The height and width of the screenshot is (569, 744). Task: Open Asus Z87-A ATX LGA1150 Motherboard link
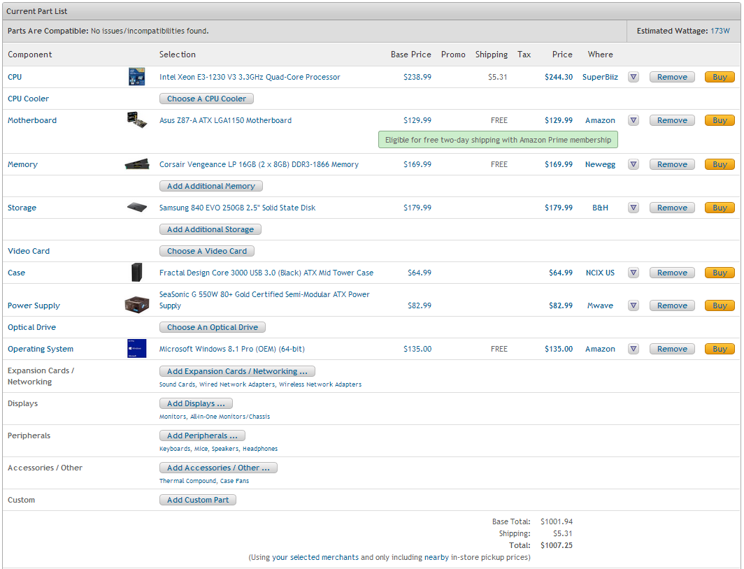pyautogui.click(x=225, y=120)
